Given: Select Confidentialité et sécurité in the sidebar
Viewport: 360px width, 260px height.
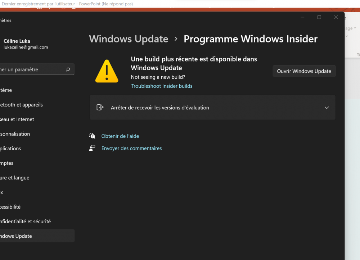Looking at the screenshot, I should pos(25,222).
